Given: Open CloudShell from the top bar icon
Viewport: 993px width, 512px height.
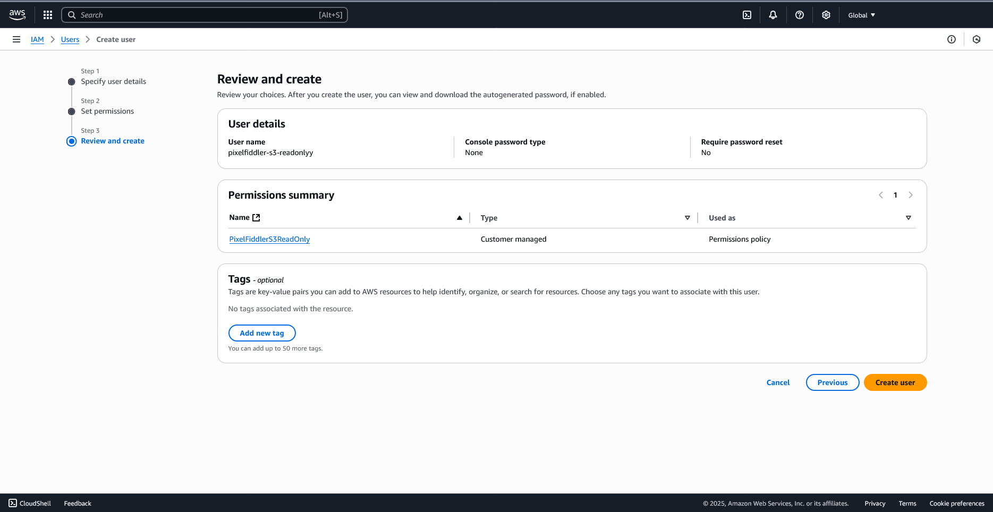Looking at the screenshot, I should click(x=746, y=15).
